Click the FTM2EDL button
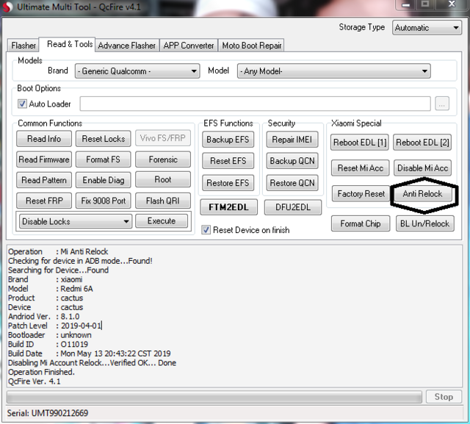This screenshot has width=470, height=424. click(x=228, y=207)
